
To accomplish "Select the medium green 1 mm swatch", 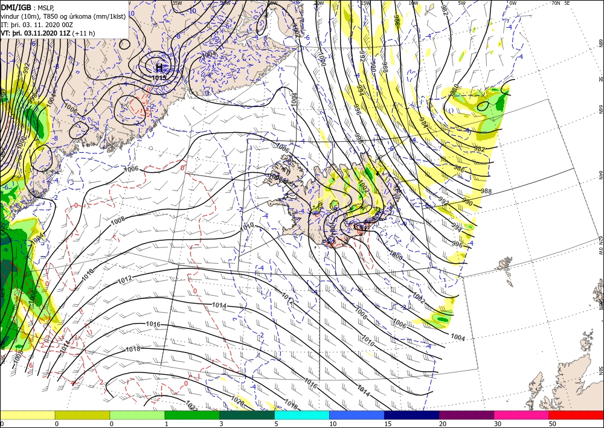I will [x=192, y=415].
